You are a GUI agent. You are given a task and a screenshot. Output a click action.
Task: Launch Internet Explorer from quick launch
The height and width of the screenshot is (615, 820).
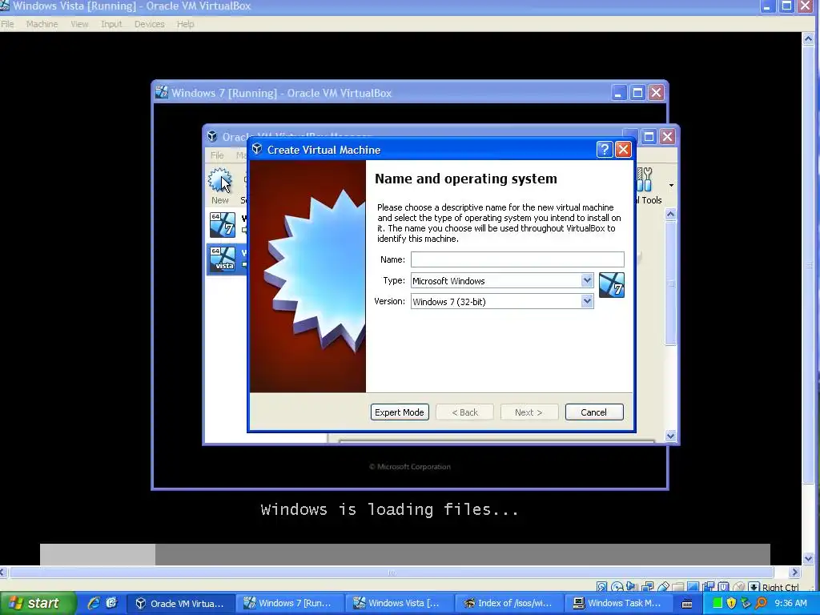[94, 603]
